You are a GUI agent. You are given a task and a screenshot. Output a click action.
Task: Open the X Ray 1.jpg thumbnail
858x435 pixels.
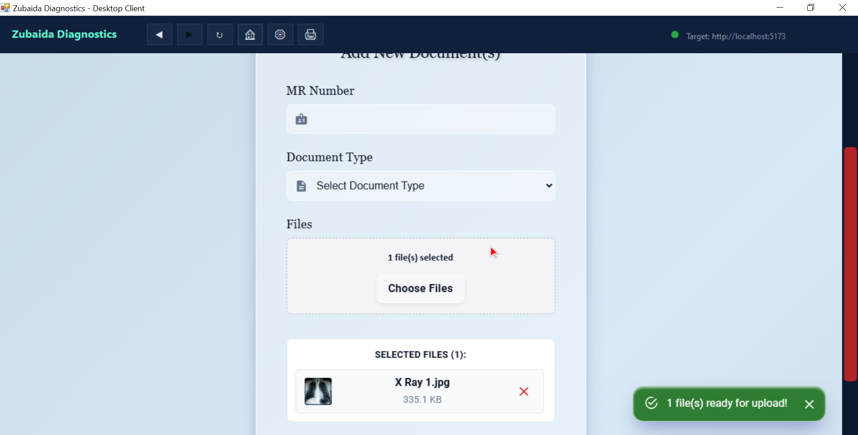point(318,391)
